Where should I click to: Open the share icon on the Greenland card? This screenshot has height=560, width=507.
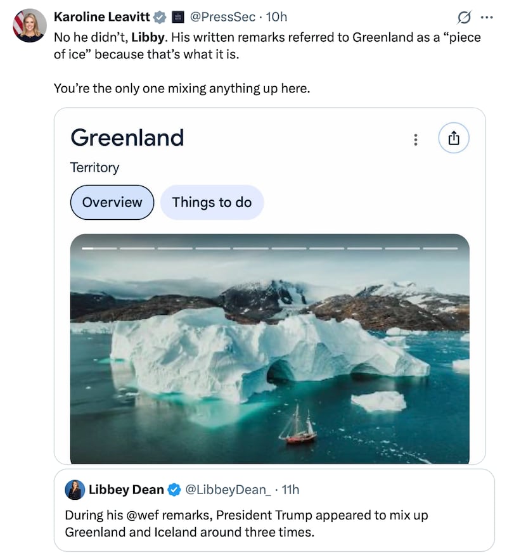pos(454,137)
